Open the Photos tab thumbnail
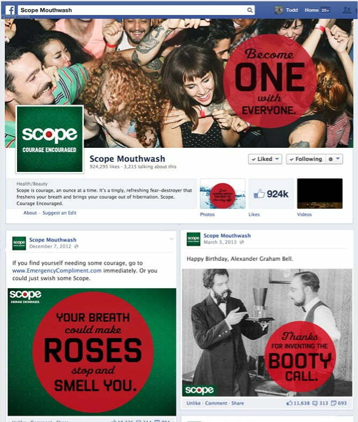 point(222,193)
